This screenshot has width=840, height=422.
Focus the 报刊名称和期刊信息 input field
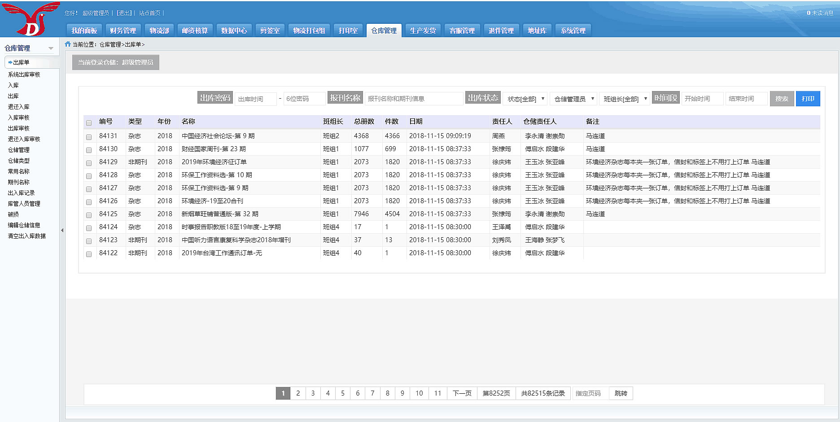point(413,99)
